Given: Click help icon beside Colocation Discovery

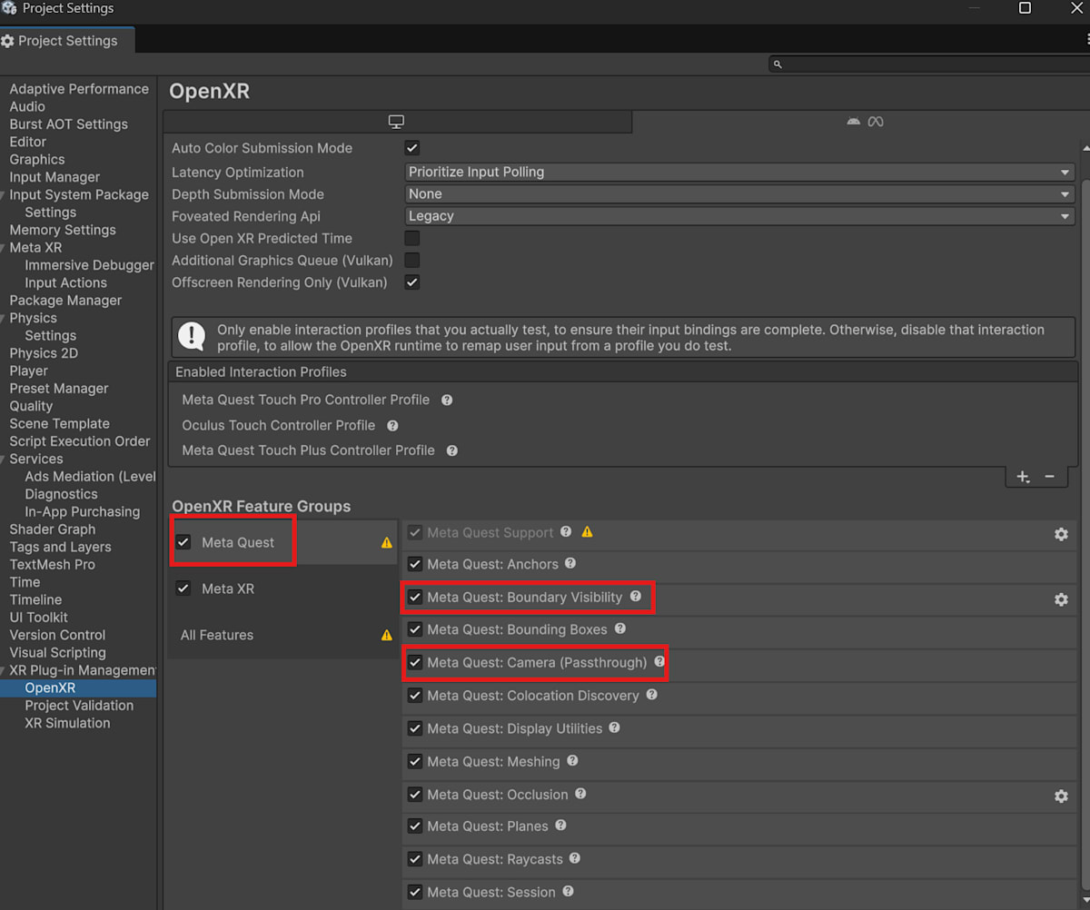Looking at the screenshot, I should coord(651,695).
